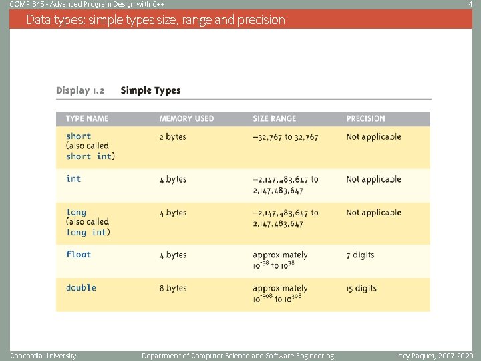Viewport: 481px width, 361px height.
Task: Select the MEMORY USED column header
Action: tap(186, 118)
